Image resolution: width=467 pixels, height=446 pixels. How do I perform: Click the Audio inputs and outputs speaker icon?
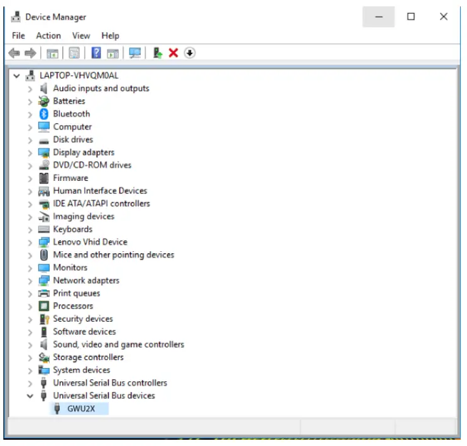(44, 89)
